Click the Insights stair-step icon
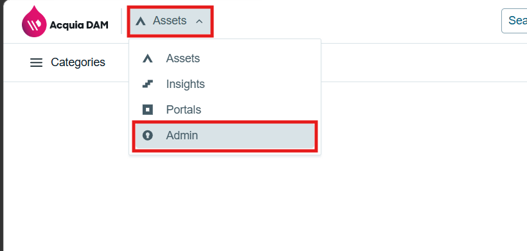This screenshot has width=527, height=251. [148, 84]
